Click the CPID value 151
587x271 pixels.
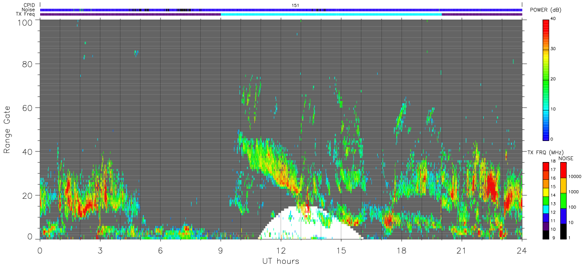295,5
